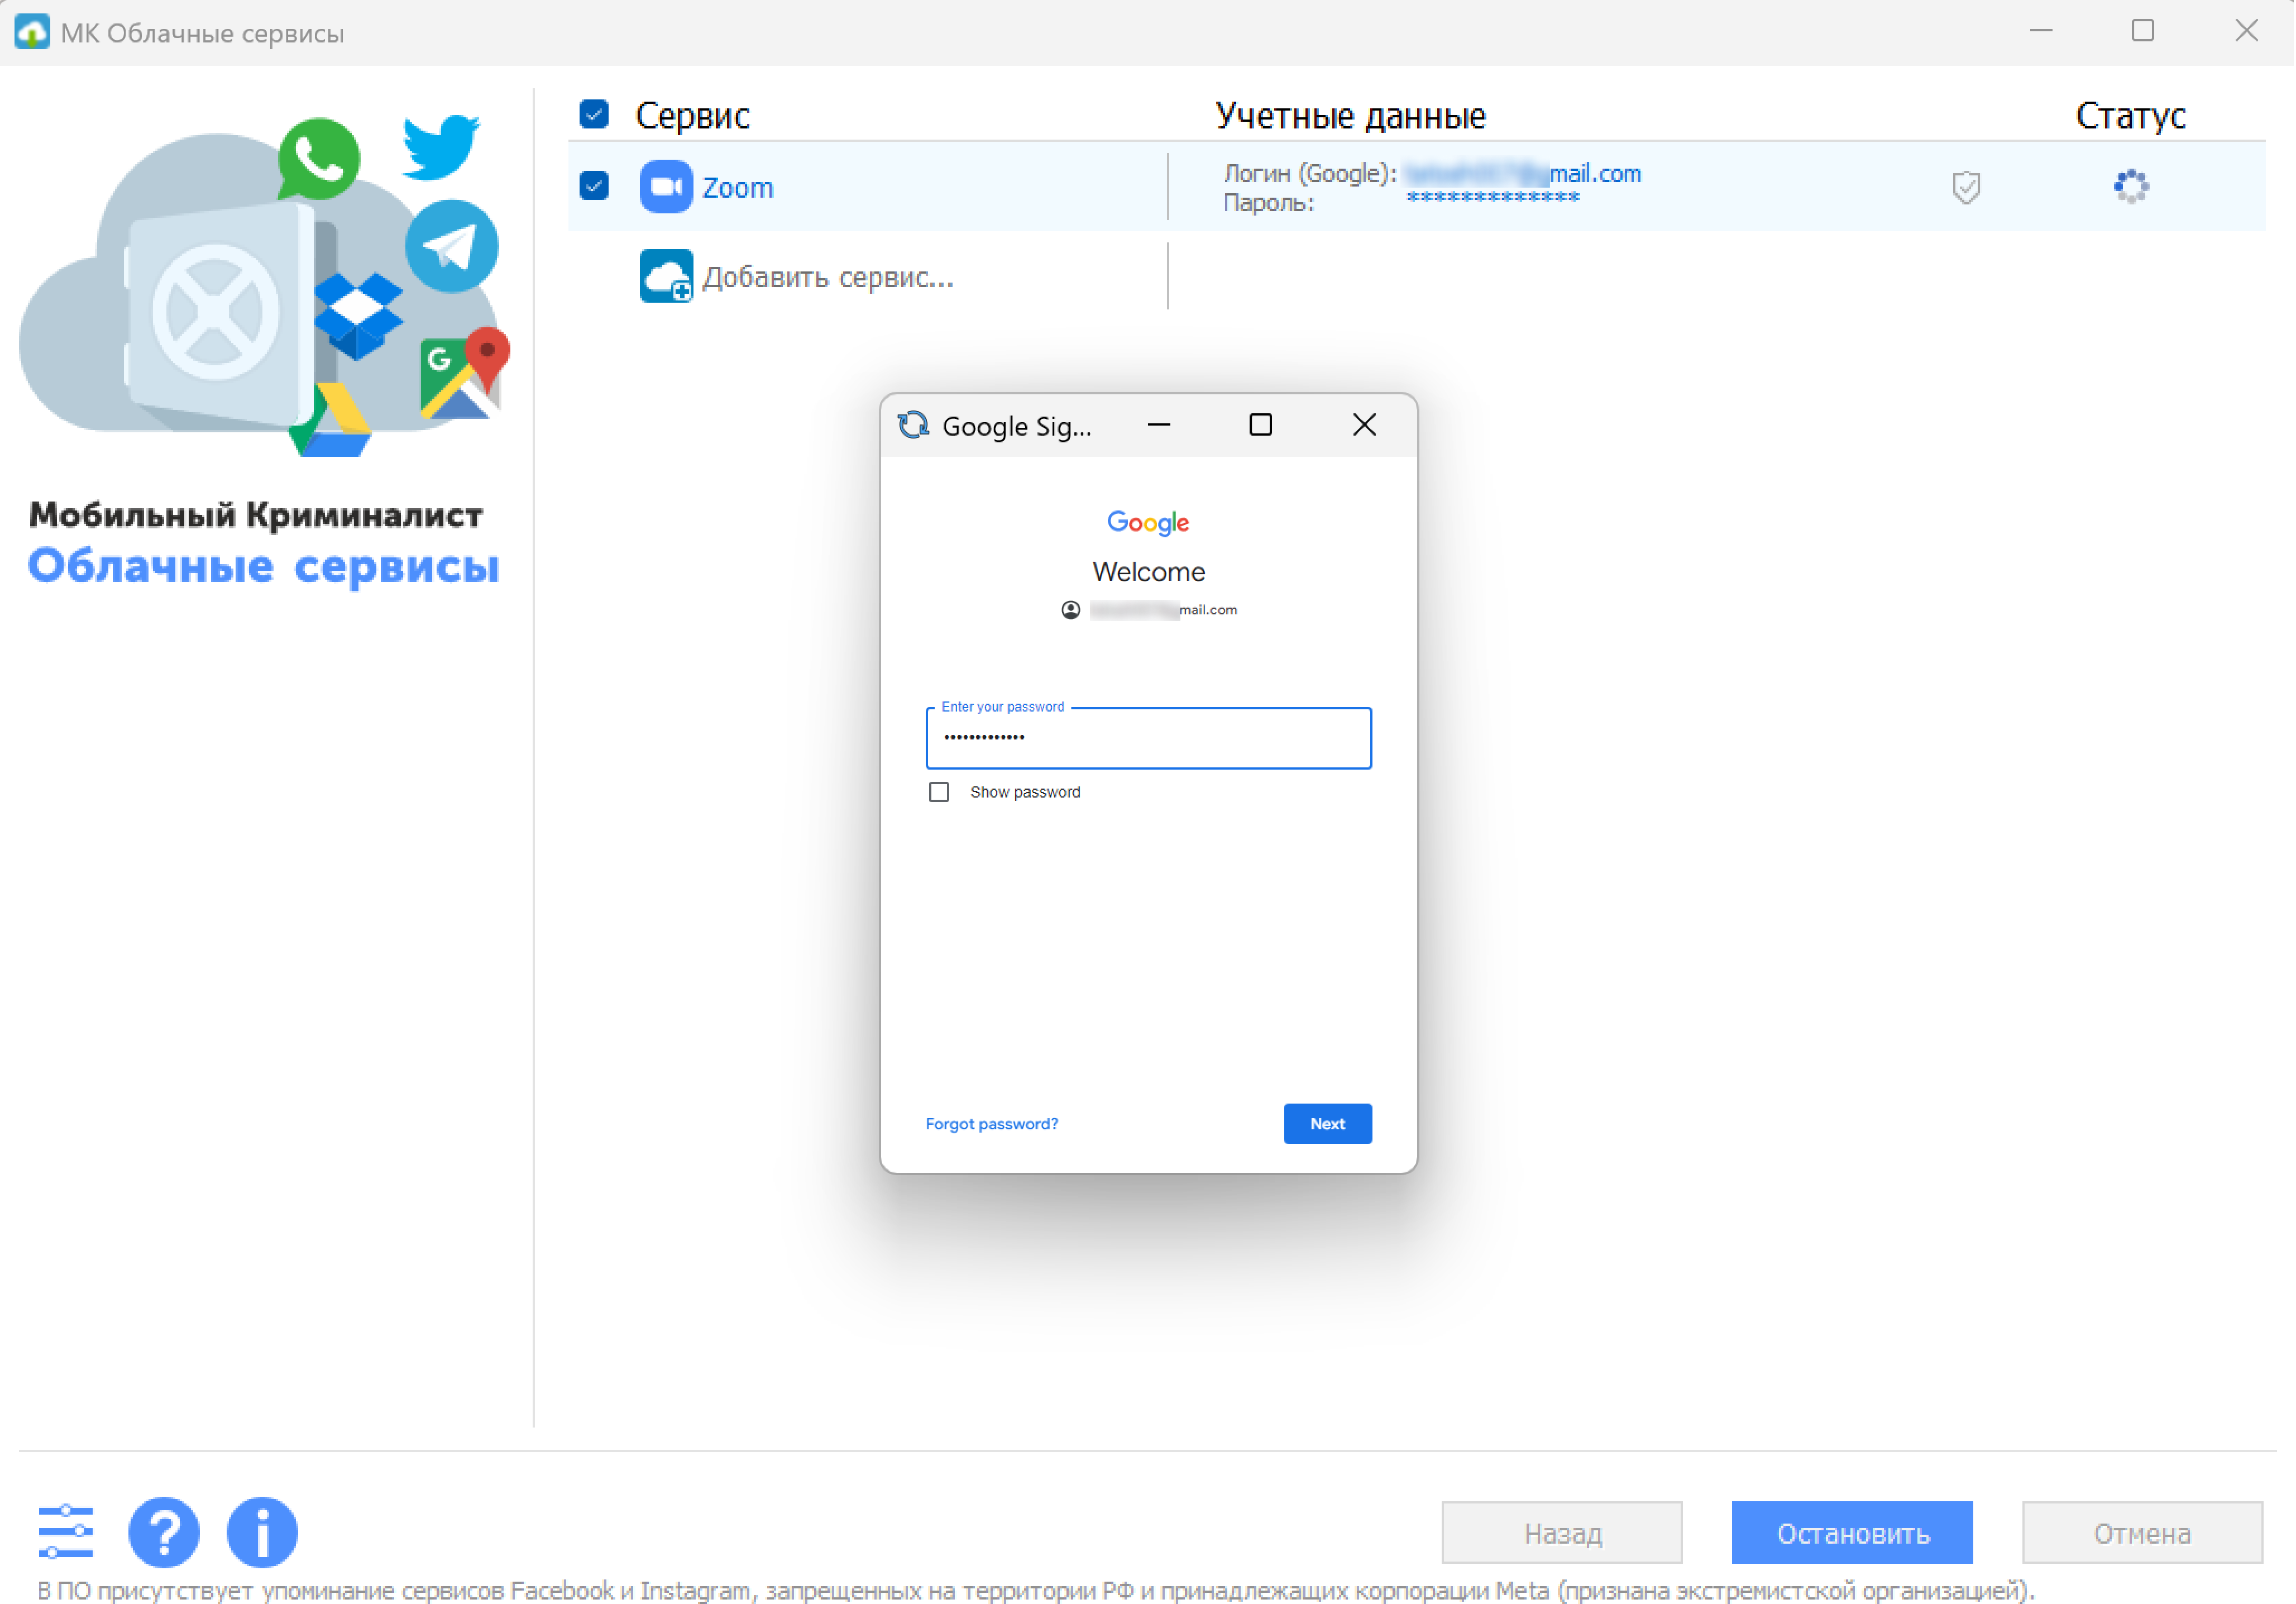Image resolution: width=2296 pixels, height=1604 pixels.
Task: Click the 'Статус' column header
Action: point(2130,116)
